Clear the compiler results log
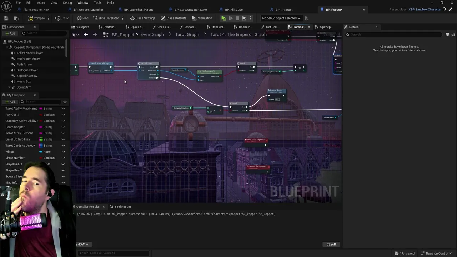This screenshot has height=257, width=457. tap(331, 245)
